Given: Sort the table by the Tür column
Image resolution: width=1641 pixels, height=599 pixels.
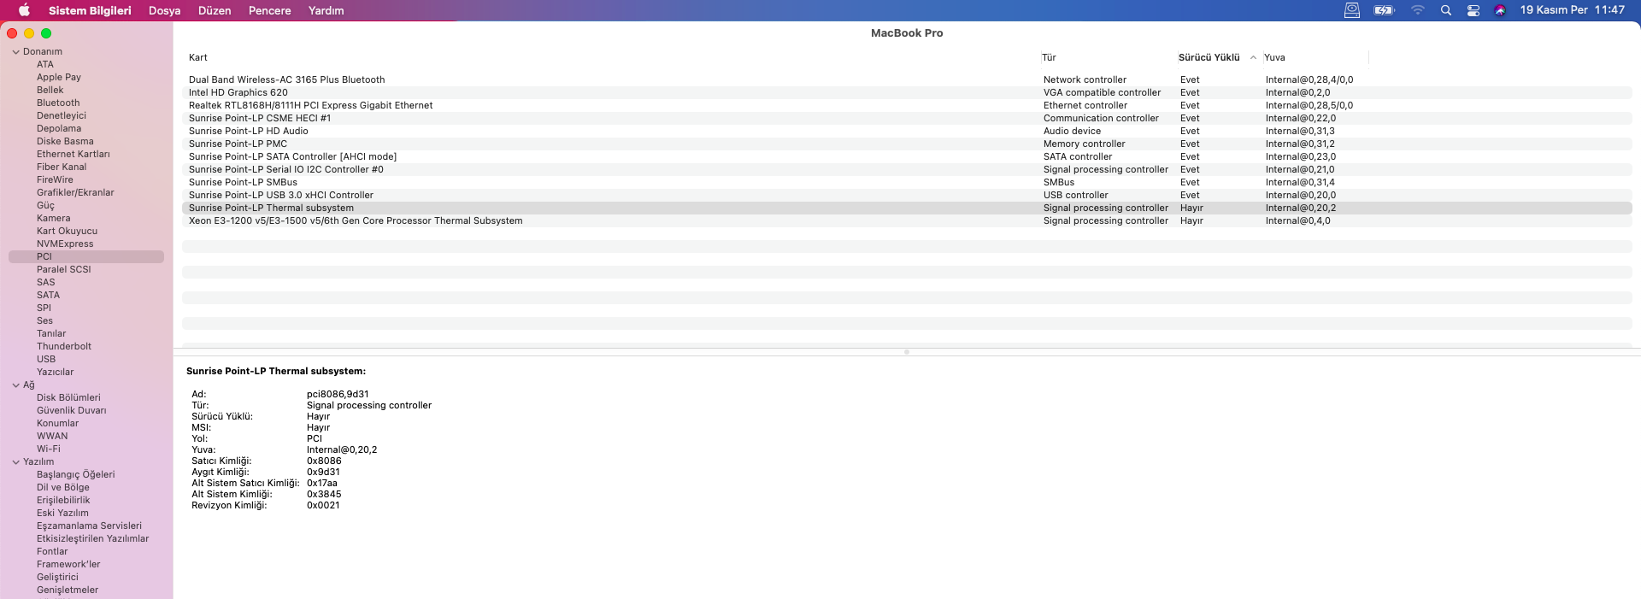Looking at the screenshot, I should (x=1050, y=58).
